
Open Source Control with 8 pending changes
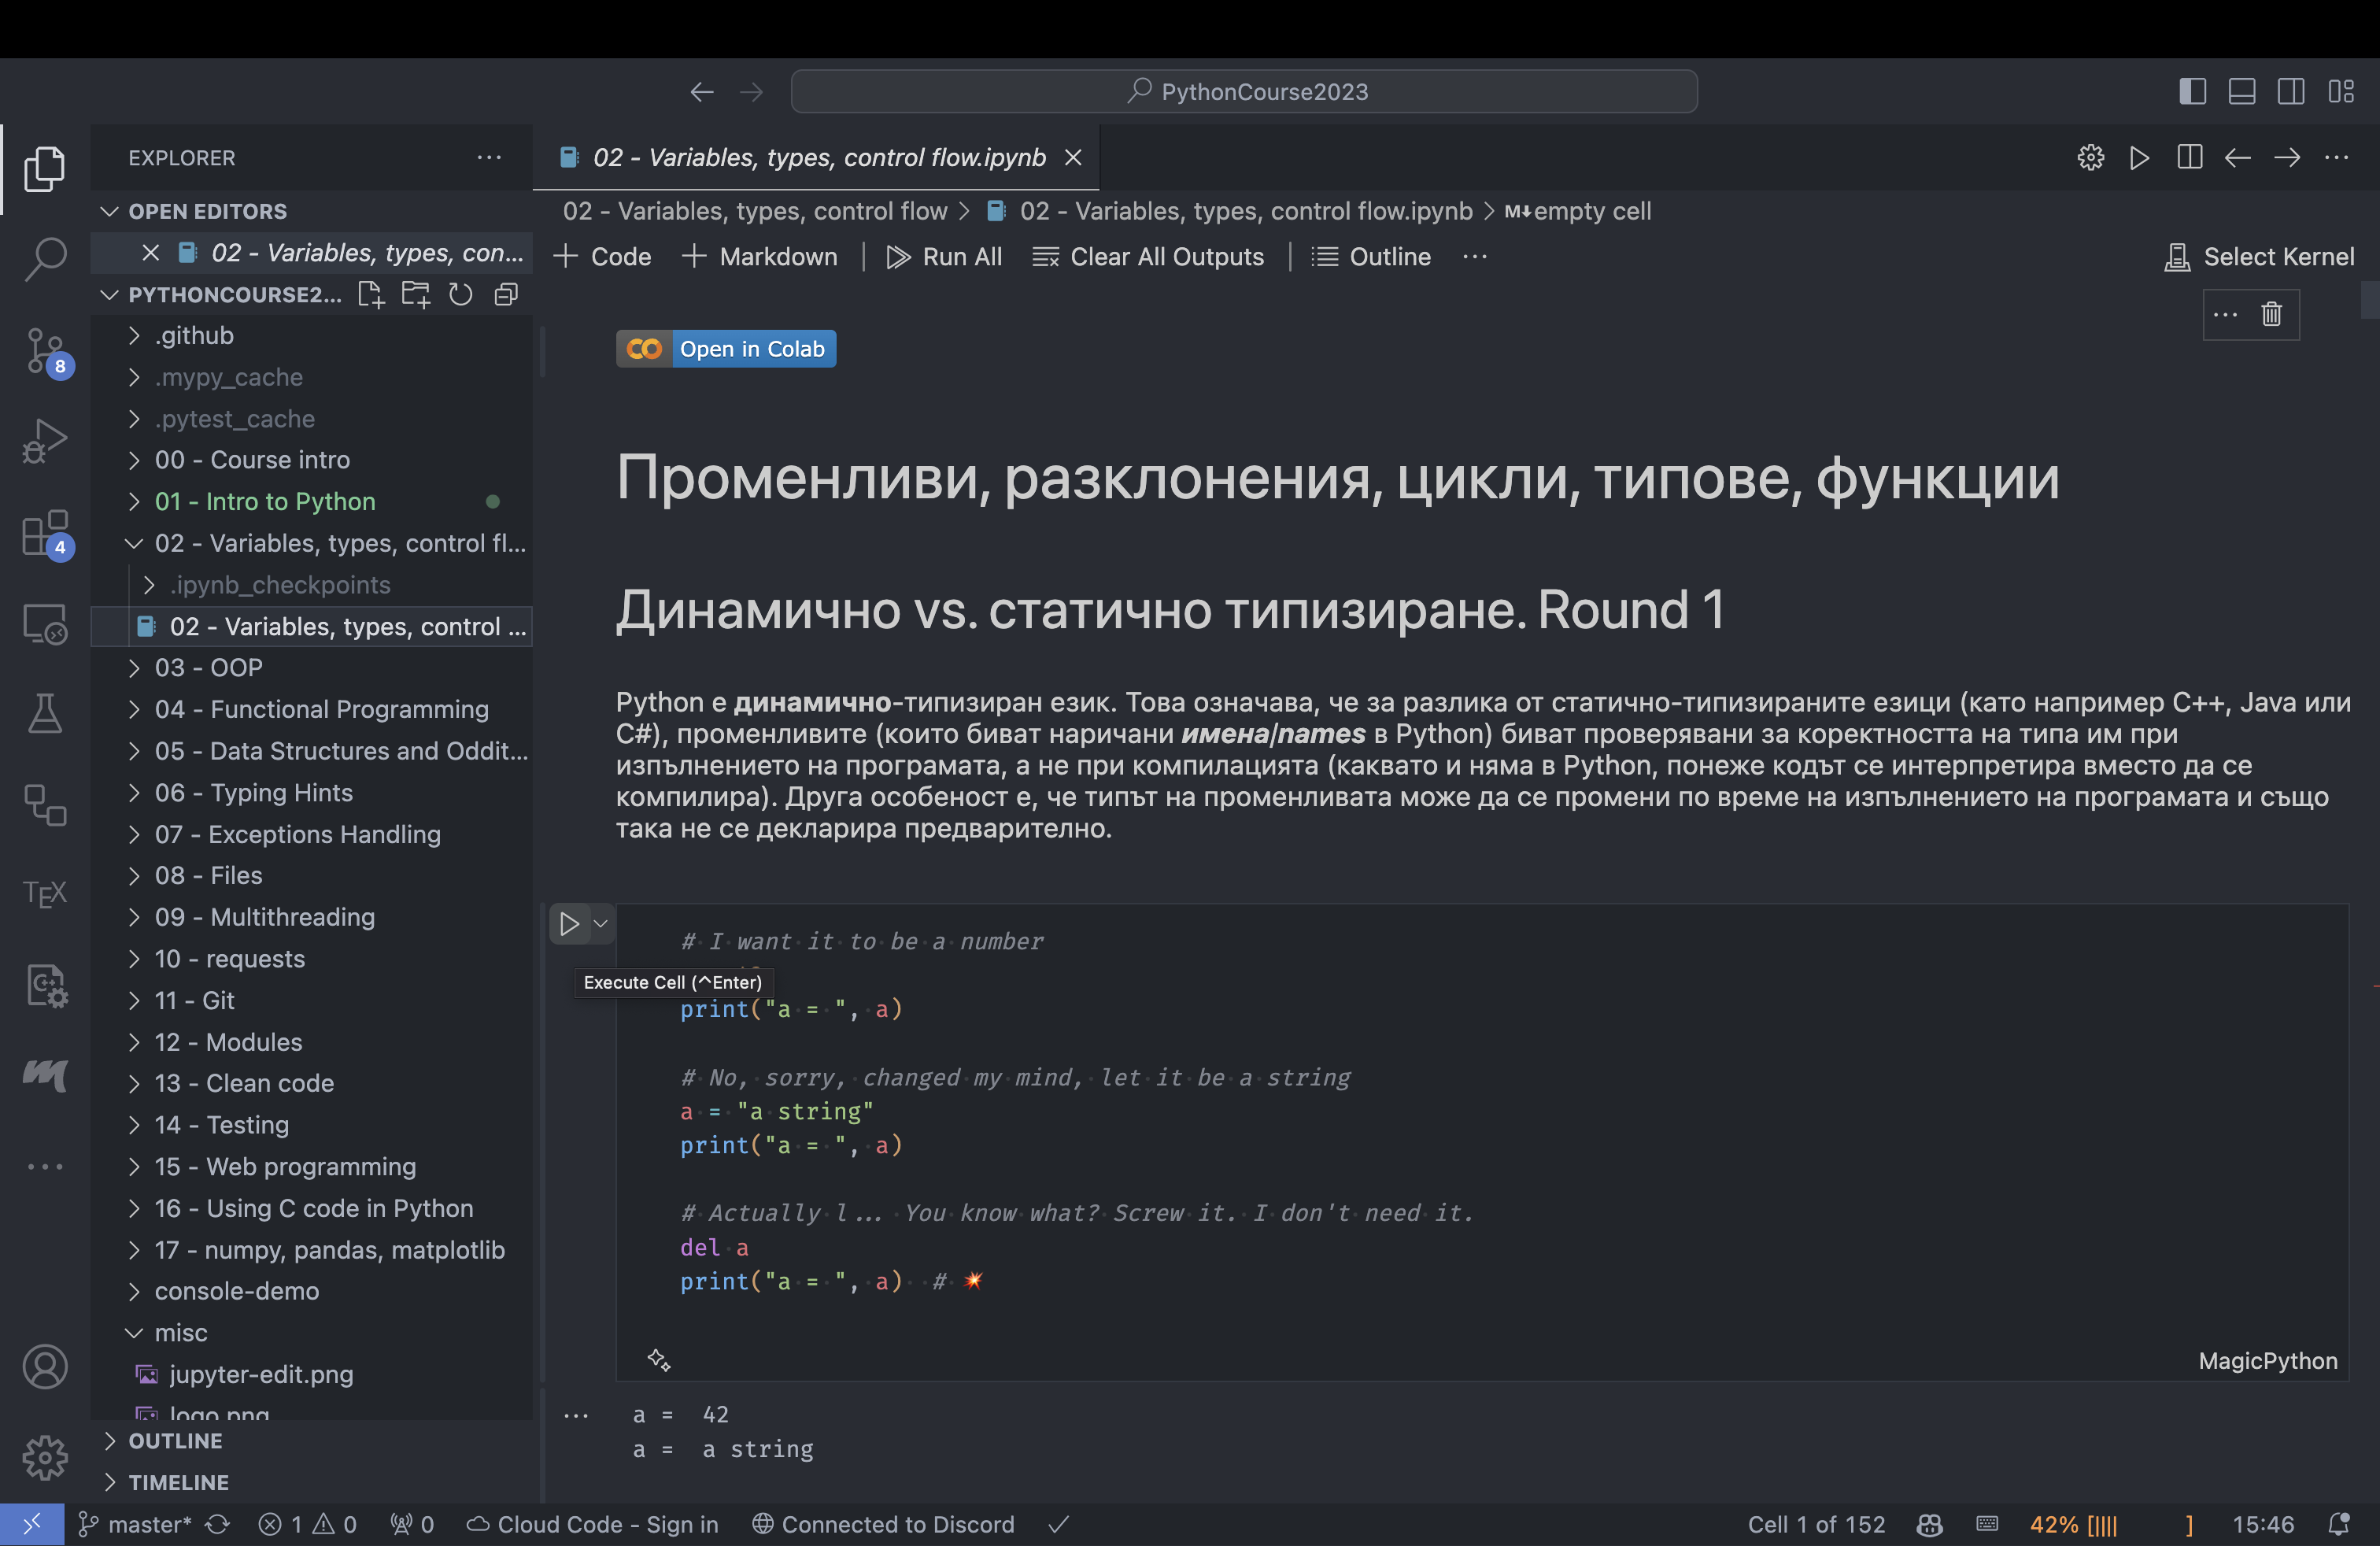click(45, 350)
